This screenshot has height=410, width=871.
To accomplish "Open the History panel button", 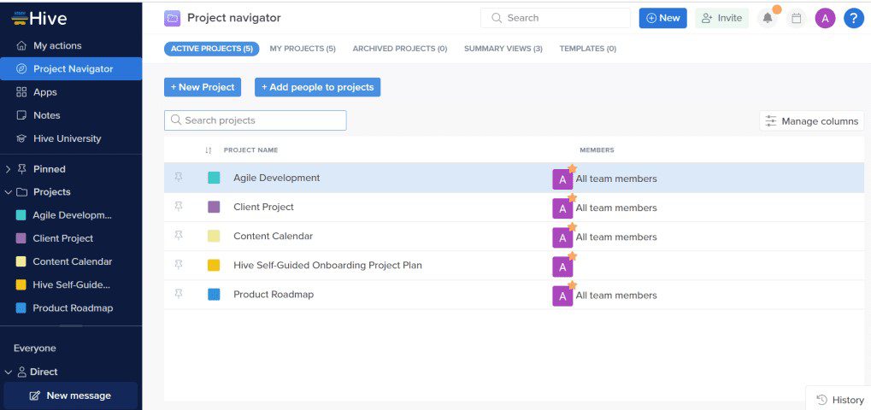I will pyautogui.click(x=840, y=400).
